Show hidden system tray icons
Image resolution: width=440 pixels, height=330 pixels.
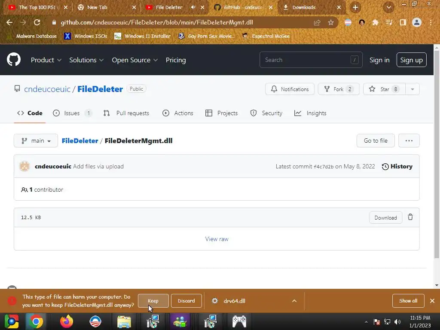(x=366, y=322)
